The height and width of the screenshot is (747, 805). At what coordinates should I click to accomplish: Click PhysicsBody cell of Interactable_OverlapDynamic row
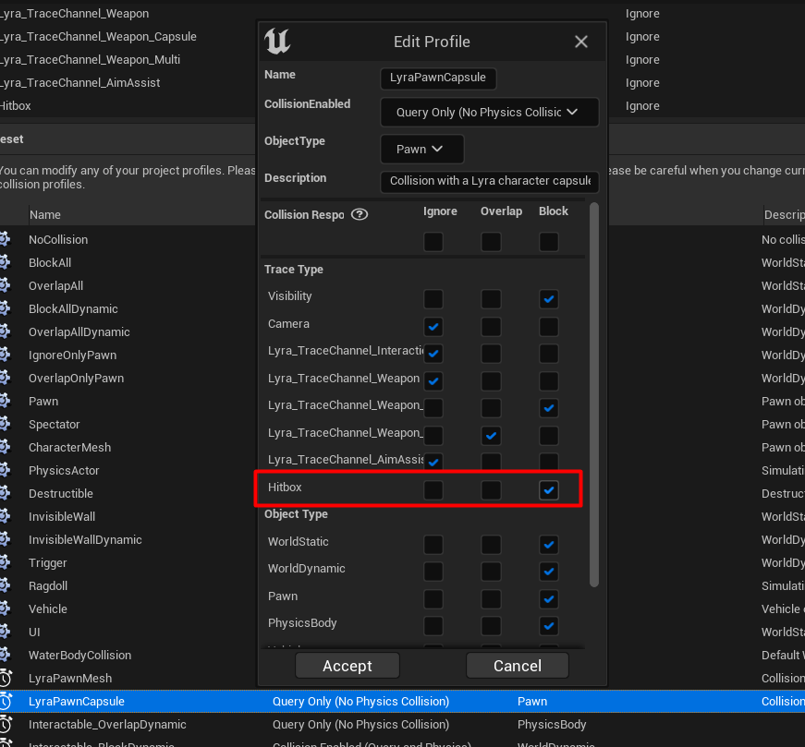[x=552, y=725]
